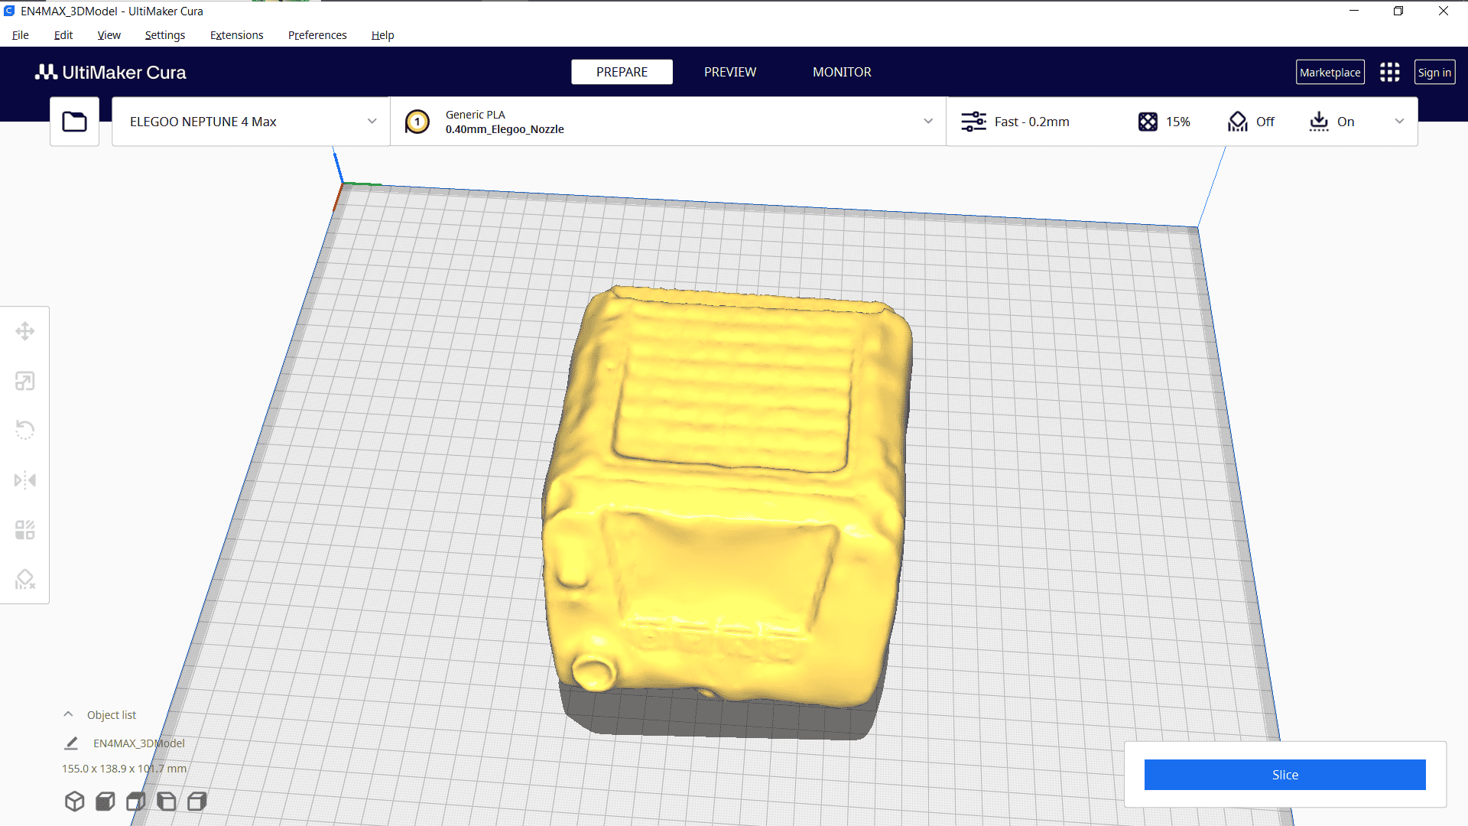This screenshot has height=826, width=1468.
Task: Open the Extensions menu
Action: 237,35
